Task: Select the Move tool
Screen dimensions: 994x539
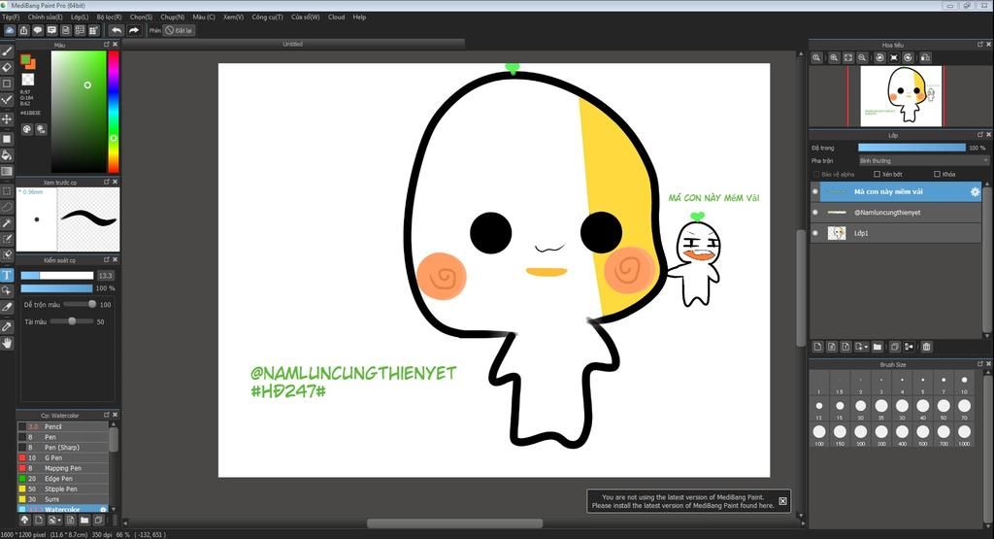Action: click(x=7, y=118)
